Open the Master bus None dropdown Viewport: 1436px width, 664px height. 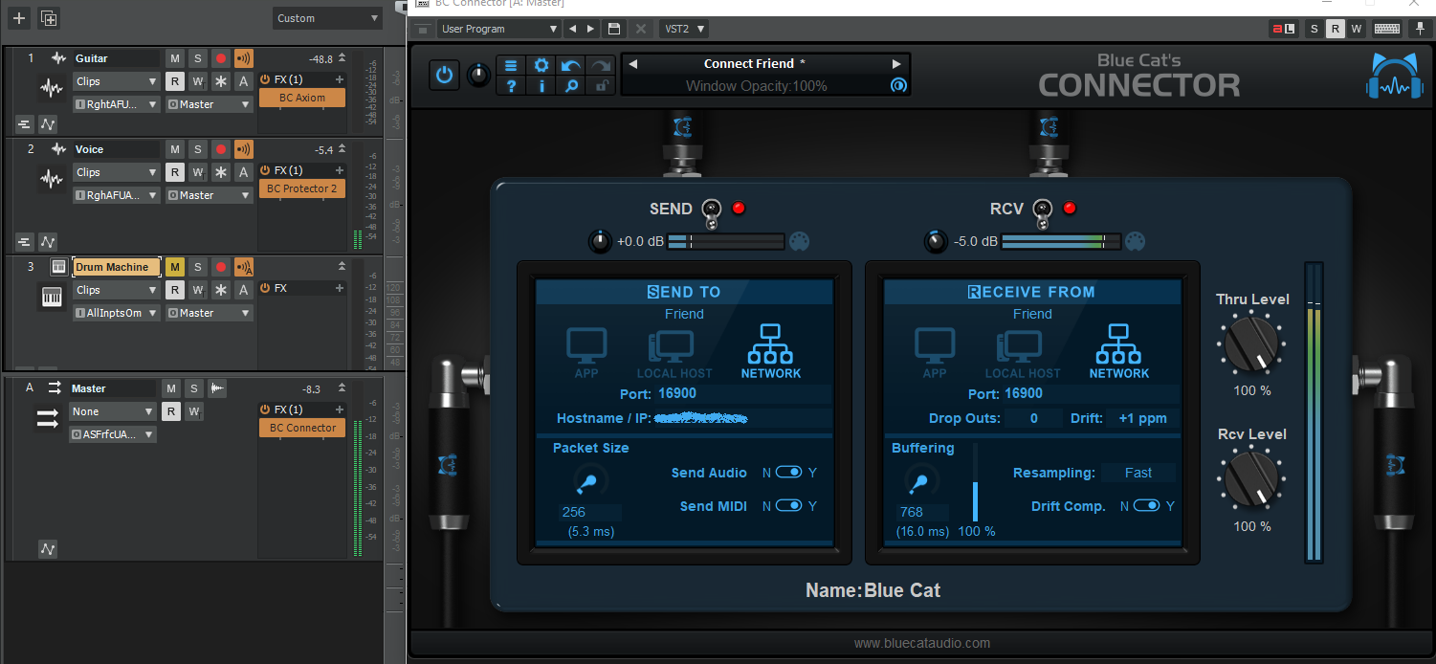point(112,411)
